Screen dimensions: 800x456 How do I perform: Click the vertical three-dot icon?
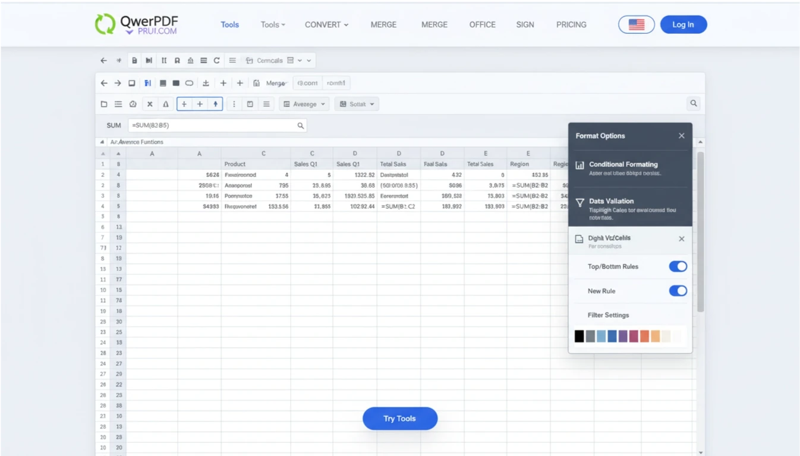[234, 104]
